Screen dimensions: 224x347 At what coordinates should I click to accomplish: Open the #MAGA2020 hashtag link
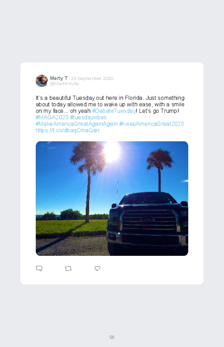[x=52, y=117]
